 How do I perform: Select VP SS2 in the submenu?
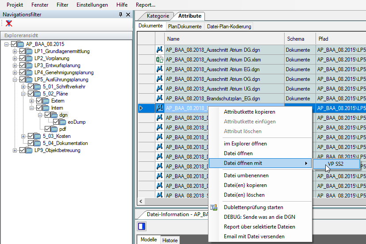click(x=336, y=164)
